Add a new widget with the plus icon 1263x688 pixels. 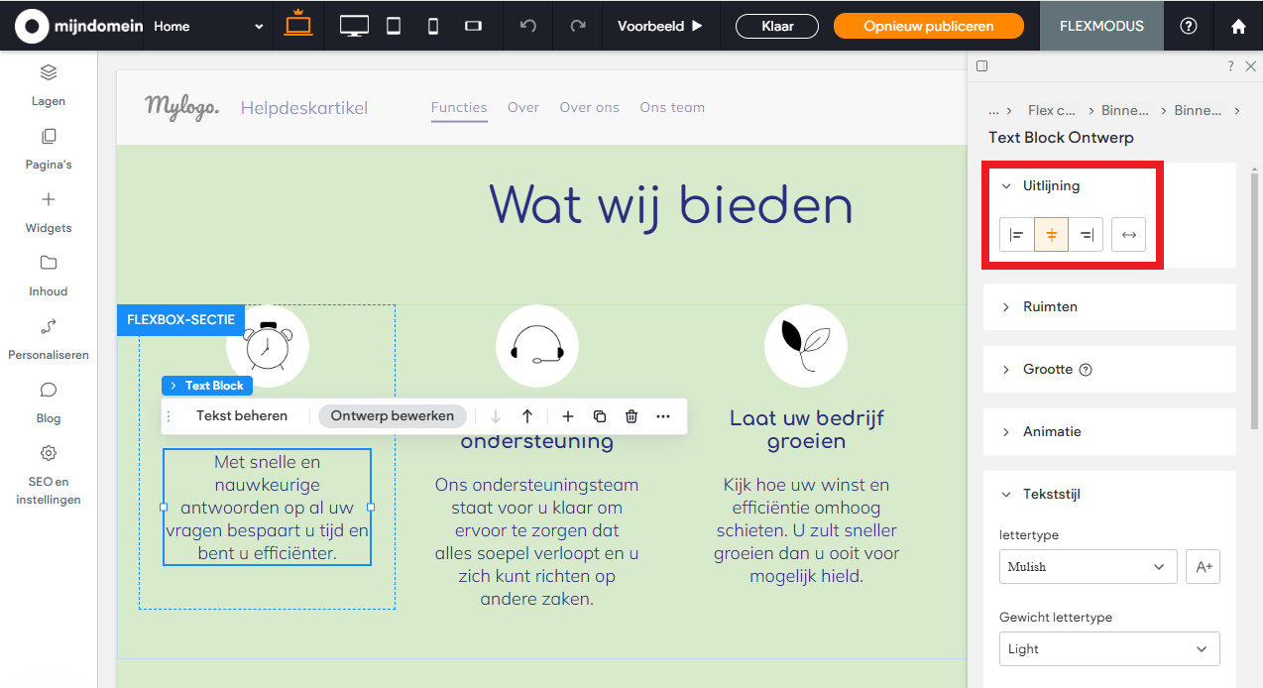[x=567, y=415]
